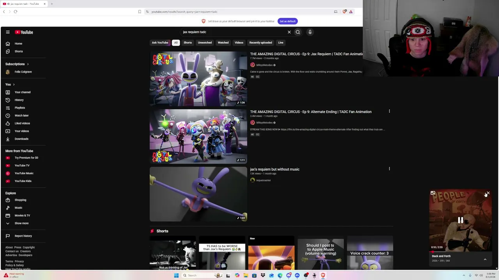Select the Shorts filter chip
This screenshot has height=280, width=499.
point(188,43)
